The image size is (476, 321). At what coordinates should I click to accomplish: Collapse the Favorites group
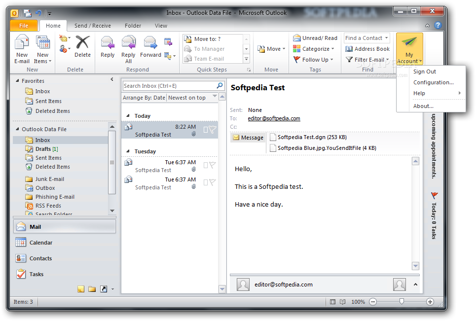pyautogui.click(x=17, y=81)
